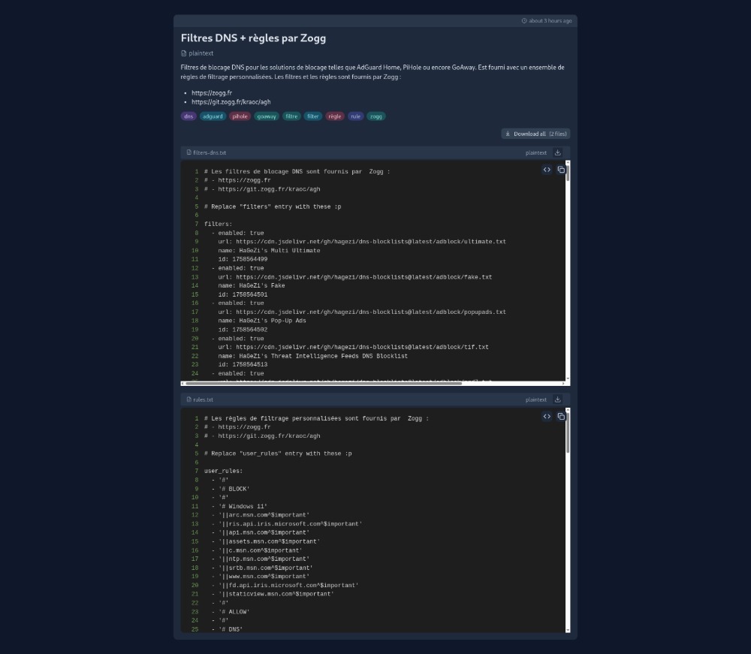Select the 'zogg' tag
This screenshot has width=751, height=654.
376,116
